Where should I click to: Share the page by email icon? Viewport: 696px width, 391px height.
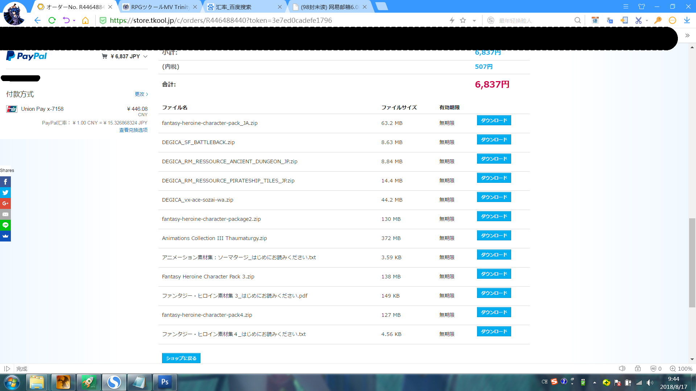click(x=5, y=214)
